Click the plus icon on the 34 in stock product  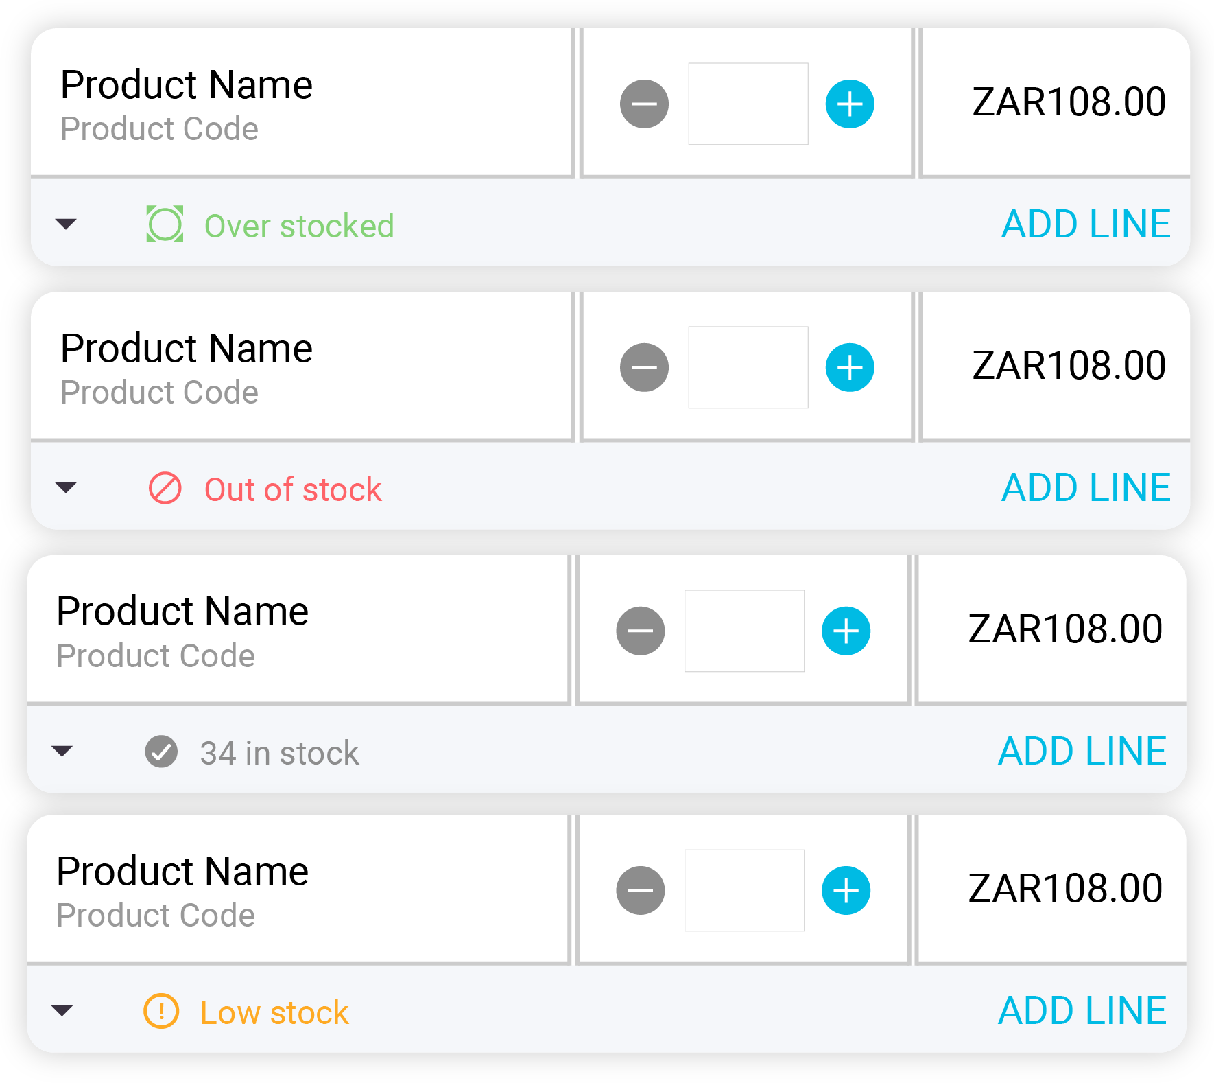[x=846, y=629]
